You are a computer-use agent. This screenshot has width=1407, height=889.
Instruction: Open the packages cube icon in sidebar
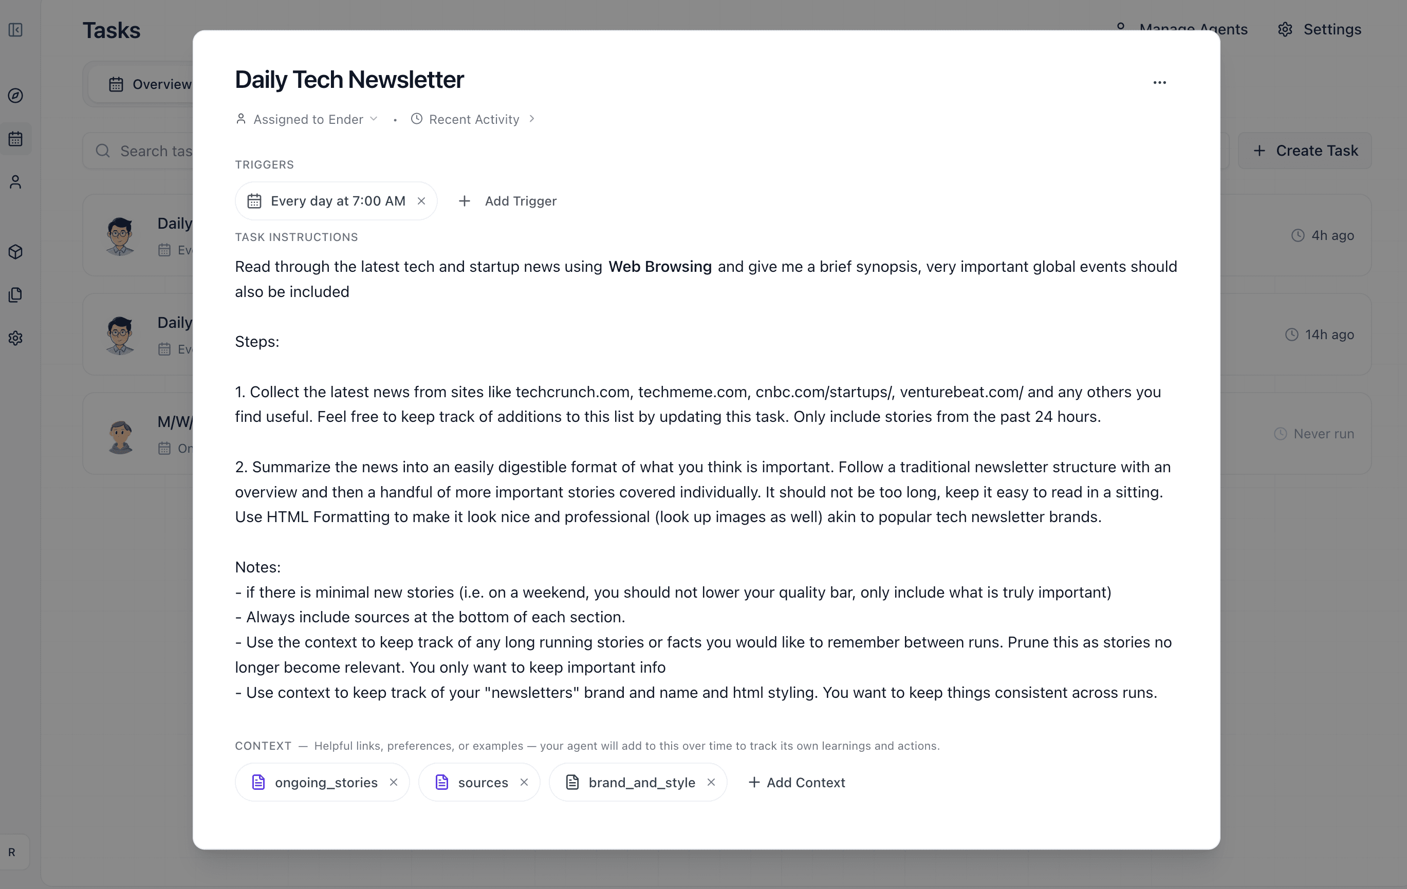(x=15, y=252)
